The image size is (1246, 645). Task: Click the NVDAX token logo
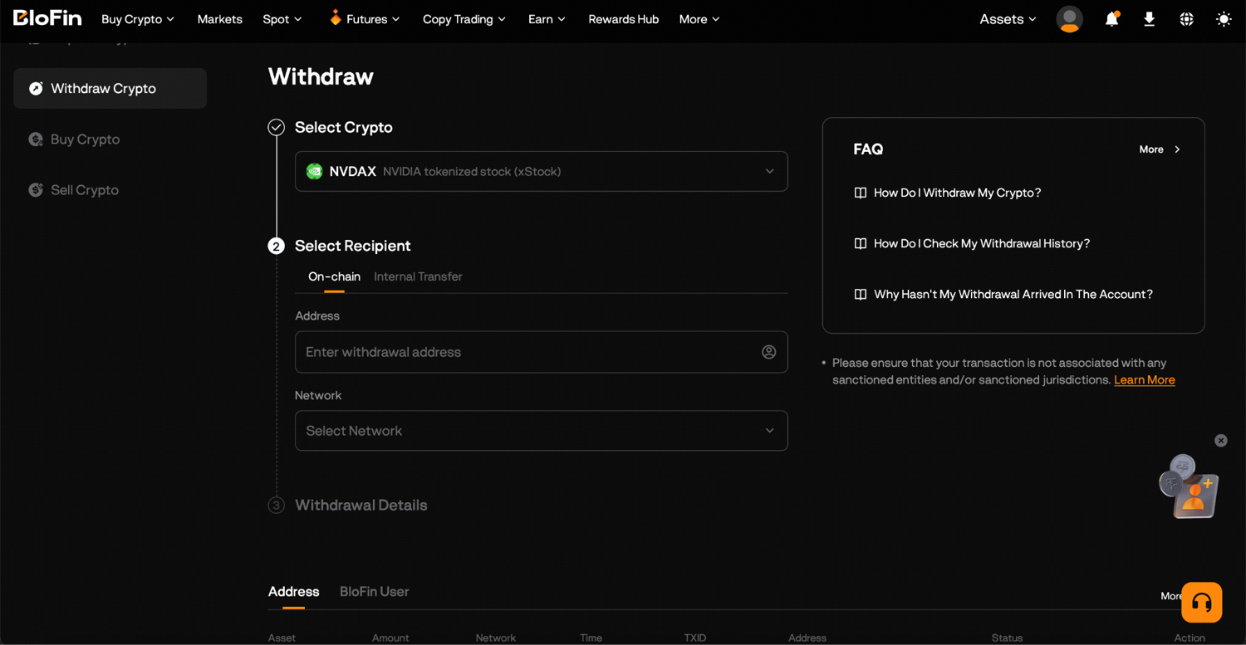click(x=314, y=172)
